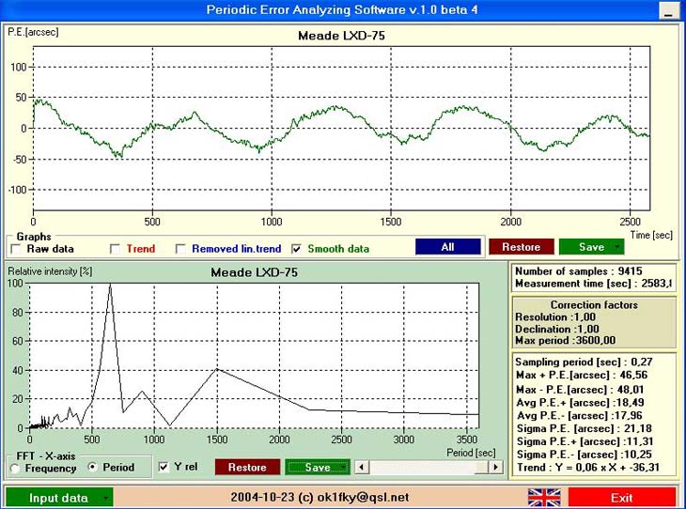Click the Number of samples value 9415

click(x=630, y=271)
